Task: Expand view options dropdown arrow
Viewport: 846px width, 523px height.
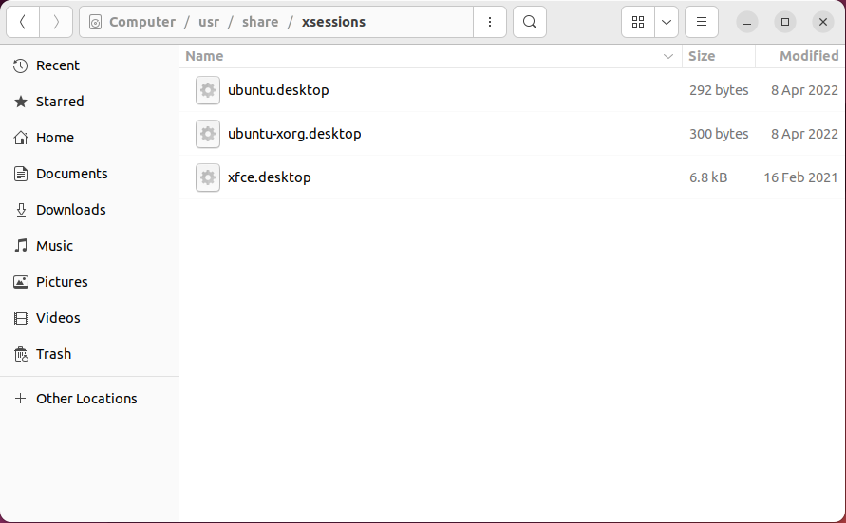Action: tap(667, 22)
